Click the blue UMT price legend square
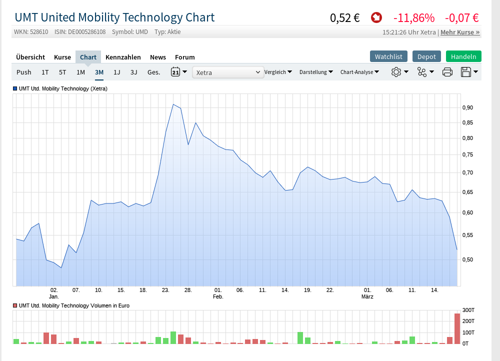Image resolution: width=500 pixels, height=361 pixels. 14,88
